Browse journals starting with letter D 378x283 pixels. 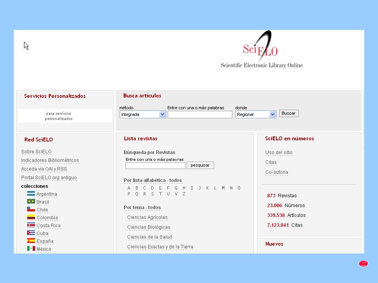[152, 188]
